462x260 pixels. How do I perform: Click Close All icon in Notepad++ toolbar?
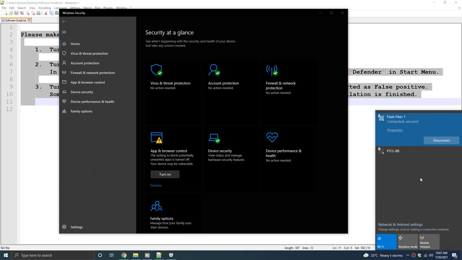pos(33,13)
